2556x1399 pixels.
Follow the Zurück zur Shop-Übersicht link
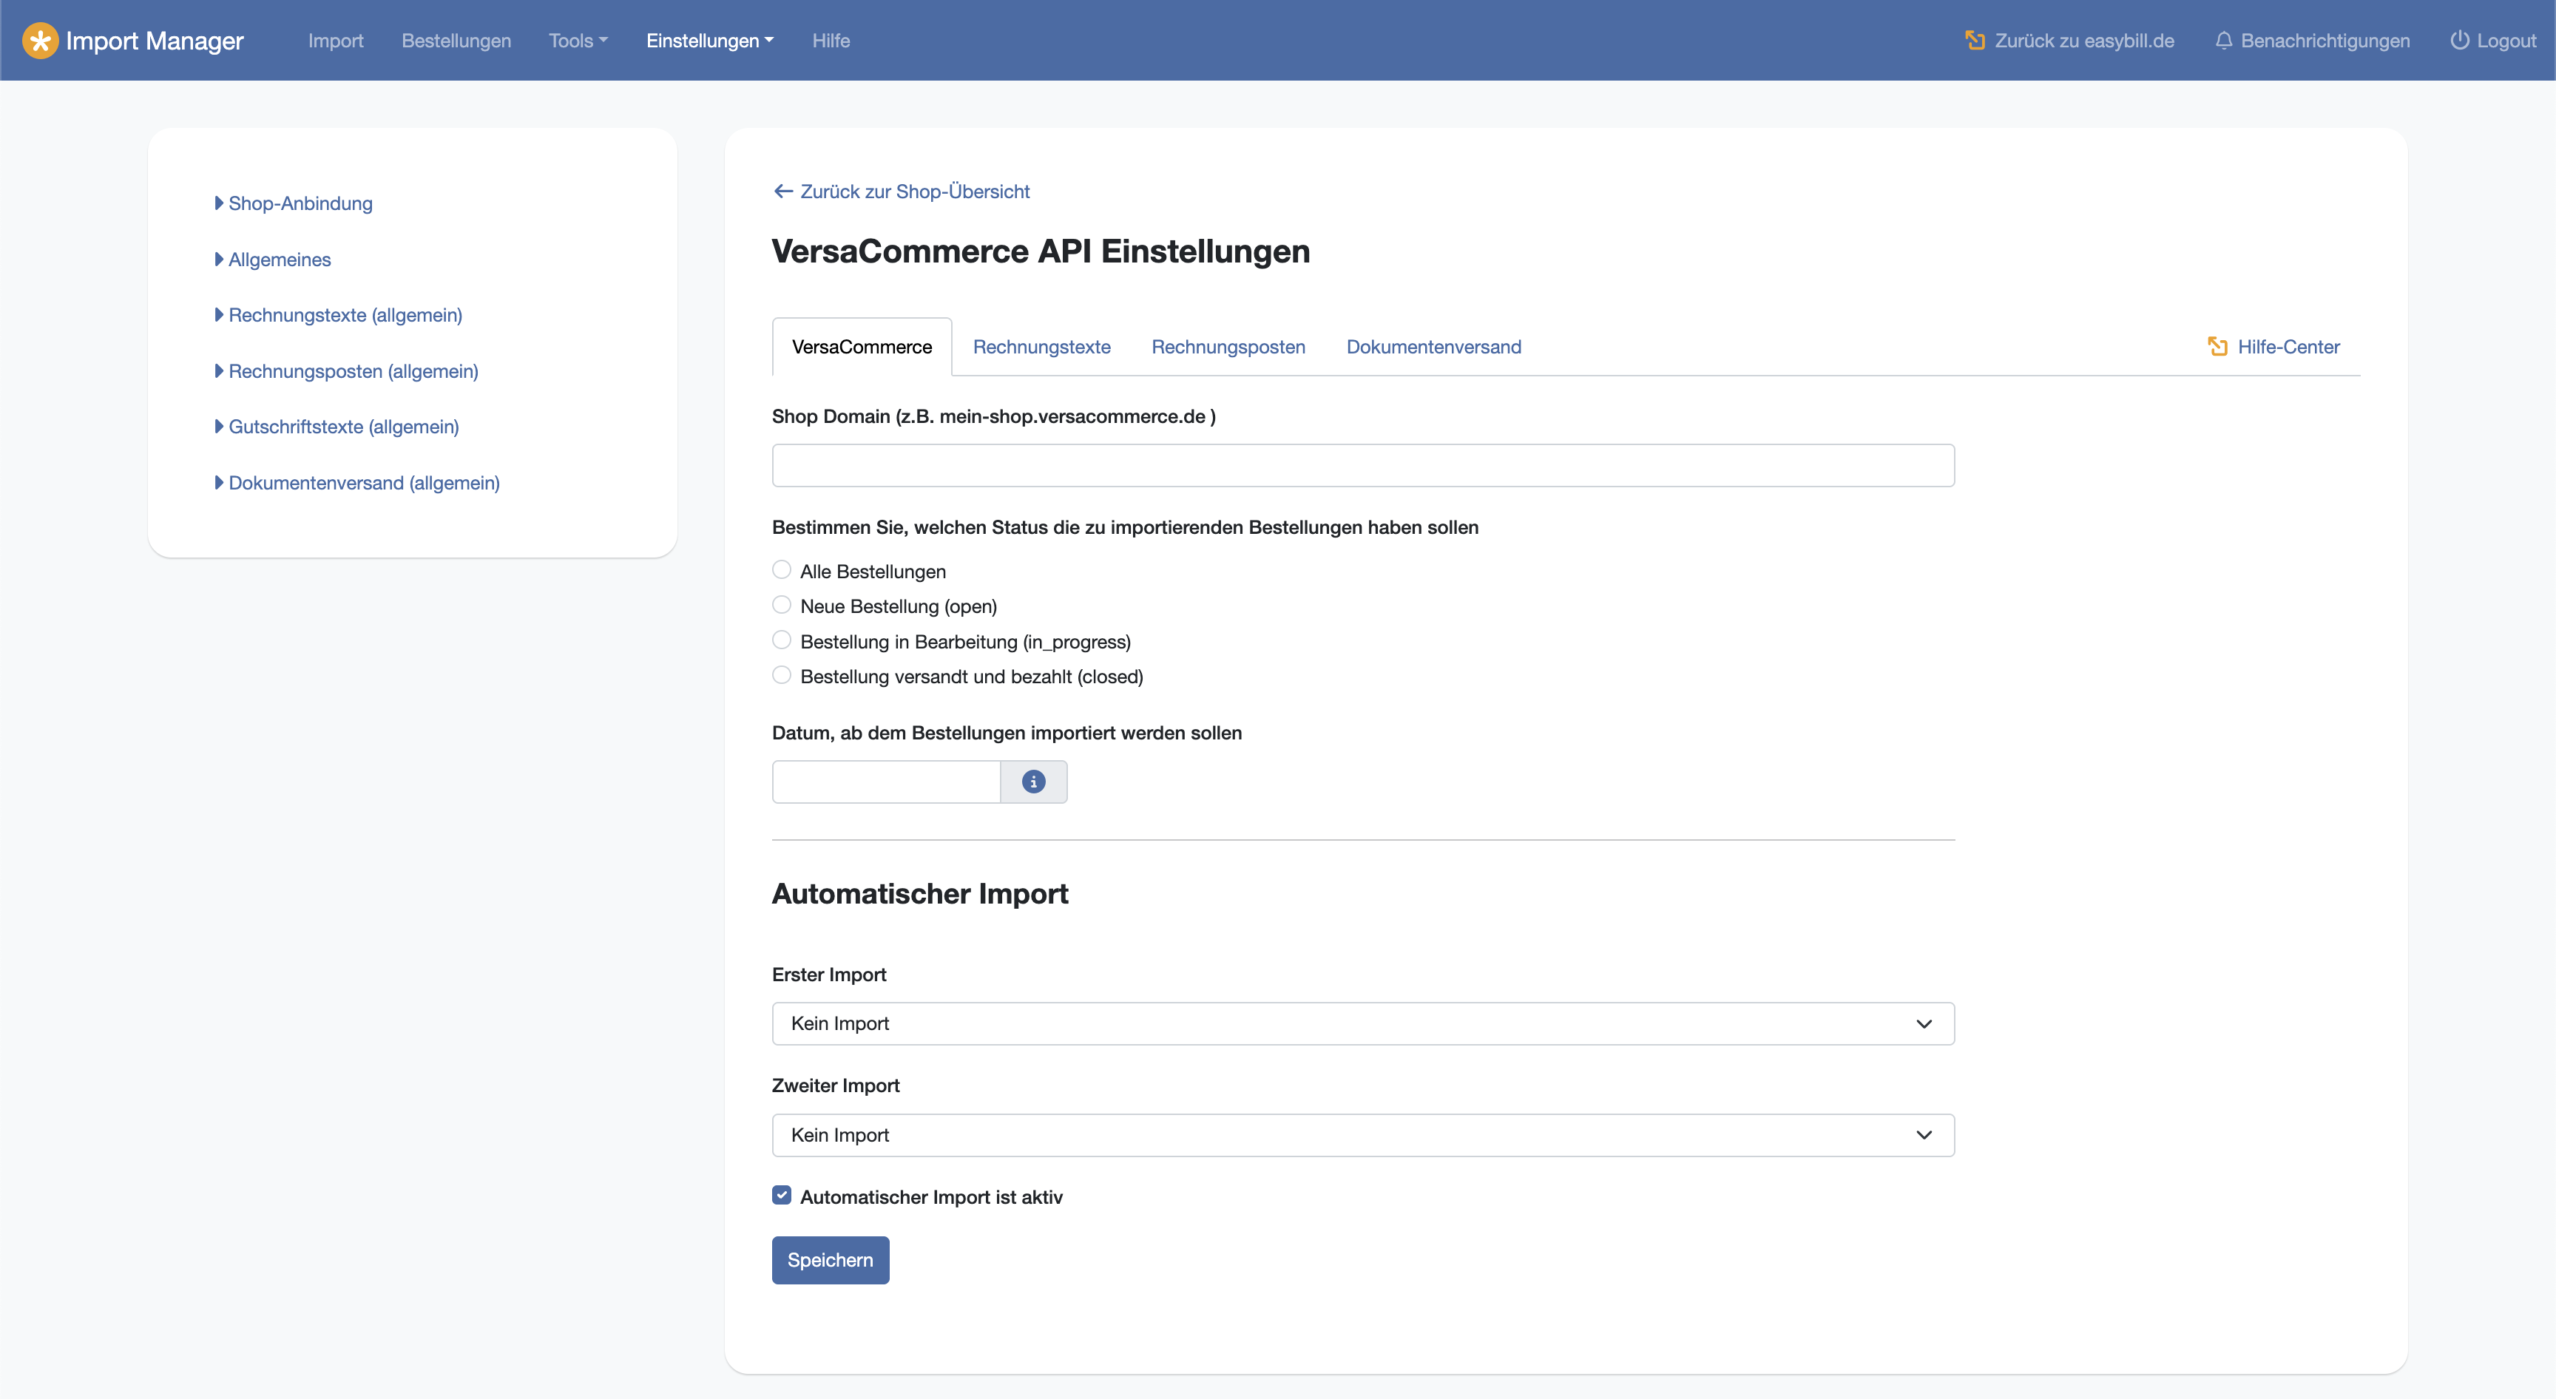click(915, 192)
